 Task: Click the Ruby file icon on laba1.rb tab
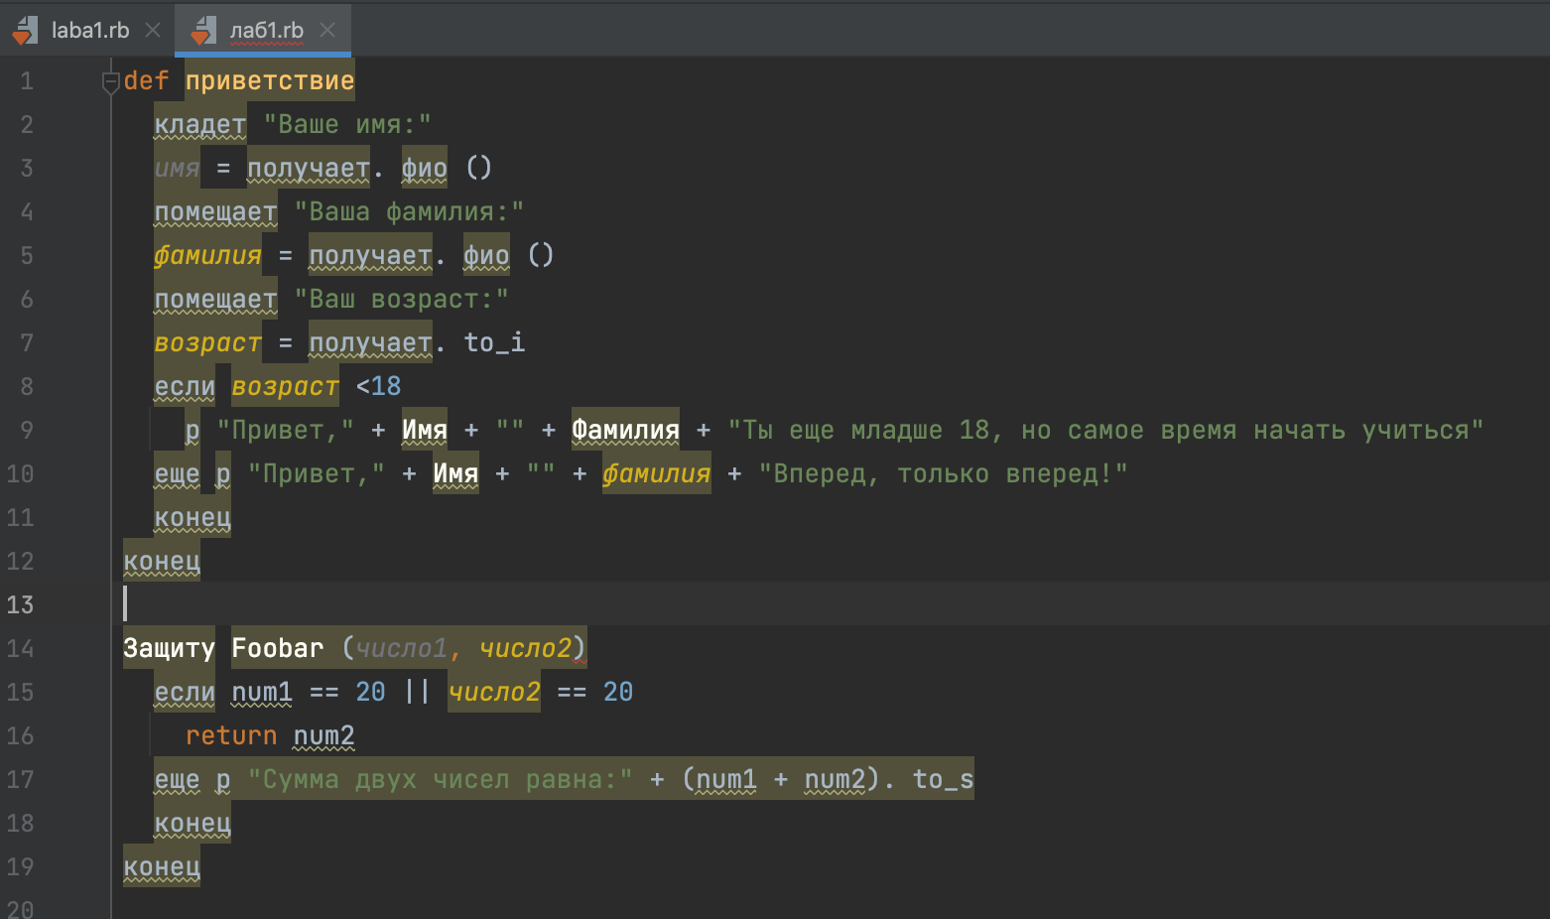click(25, 31)
